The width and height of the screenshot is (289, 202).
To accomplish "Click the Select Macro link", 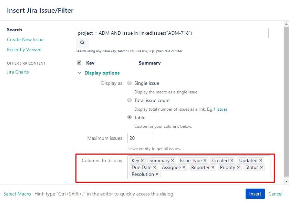I will (x=17, y=194).
